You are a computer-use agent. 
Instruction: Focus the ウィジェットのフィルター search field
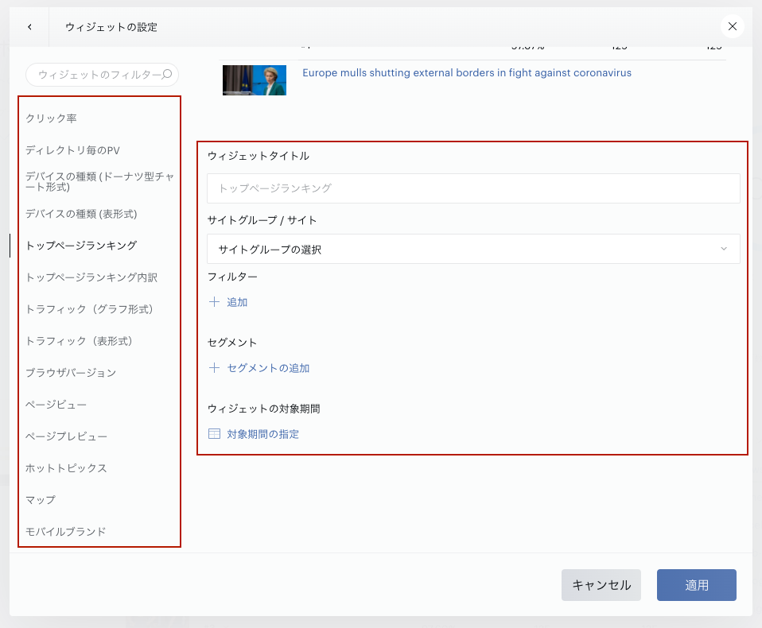point(102,75)
